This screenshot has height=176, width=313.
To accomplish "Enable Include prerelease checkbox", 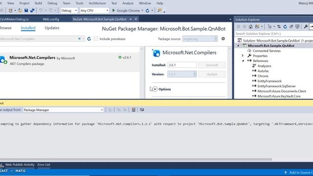I will [96, 39].
